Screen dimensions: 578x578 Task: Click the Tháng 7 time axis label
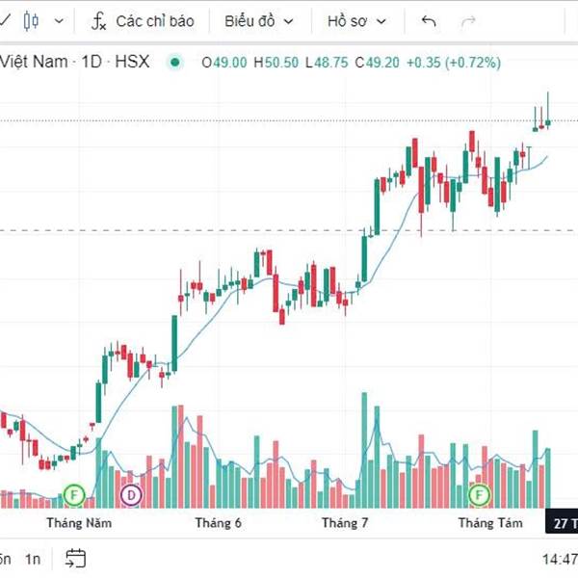click(x=345, y=523)
